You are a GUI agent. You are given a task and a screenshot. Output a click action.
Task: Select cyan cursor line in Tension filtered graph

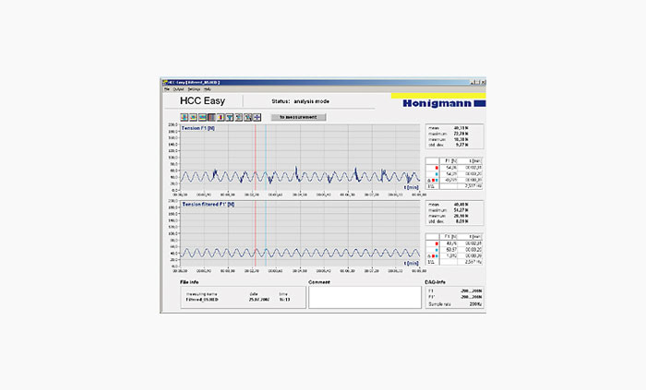click(x=266, y=235)
